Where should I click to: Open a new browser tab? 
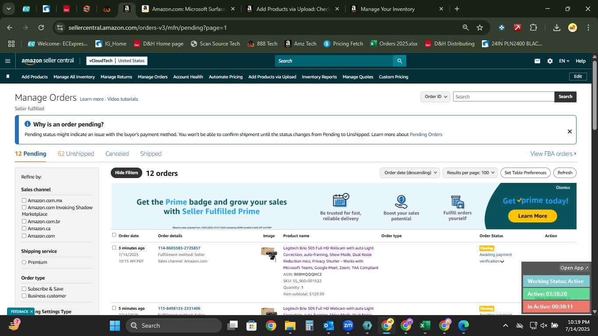pos(457,9)
